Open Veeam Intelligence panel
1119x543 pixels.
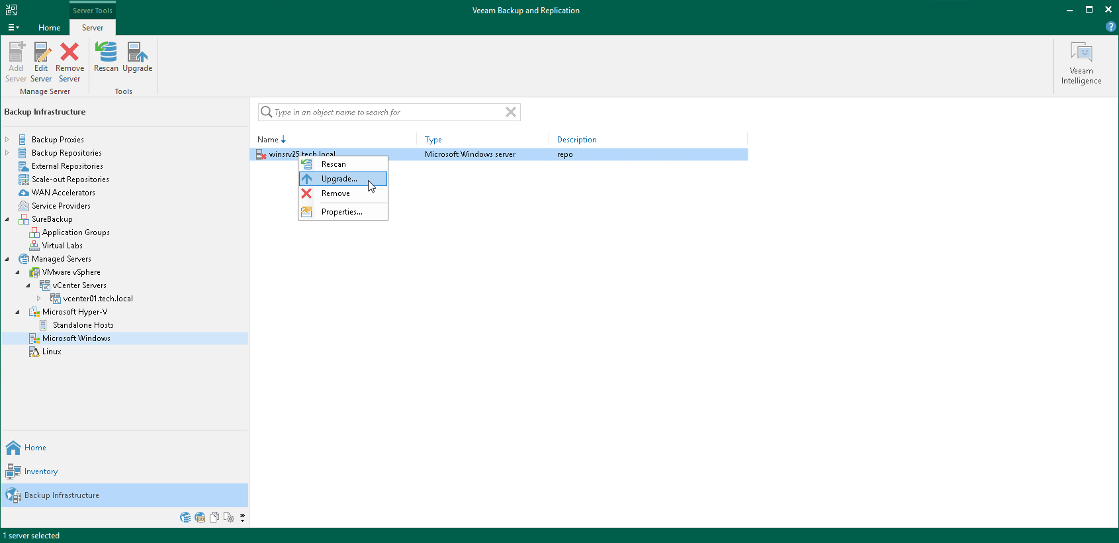pos(1081,64)
